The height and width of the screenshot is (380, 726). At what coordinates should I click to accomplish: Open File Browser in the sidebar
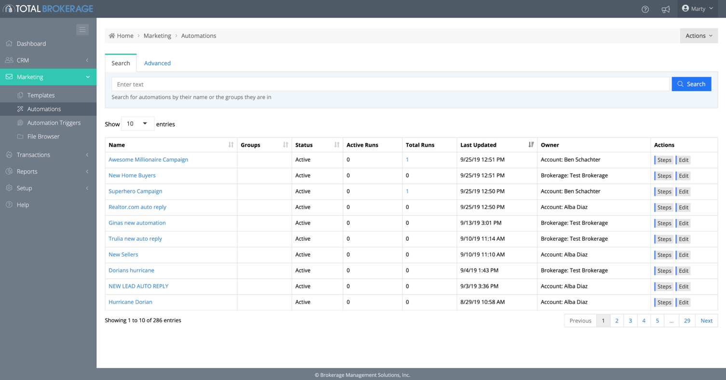pyautogui.click(x=48, y=136)
